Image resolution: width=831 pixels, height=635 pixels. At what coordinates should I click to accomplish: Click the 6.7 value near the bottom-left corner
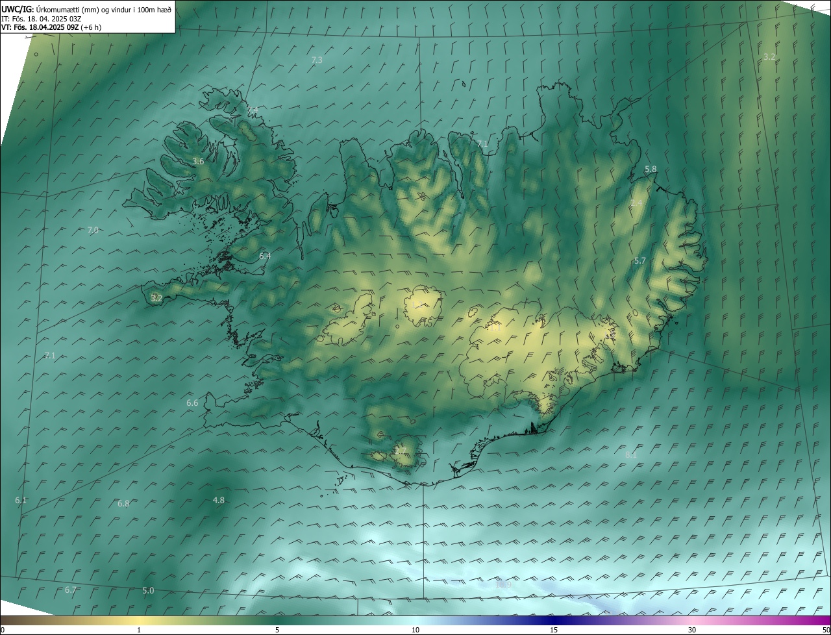click(x=71, y=590)
